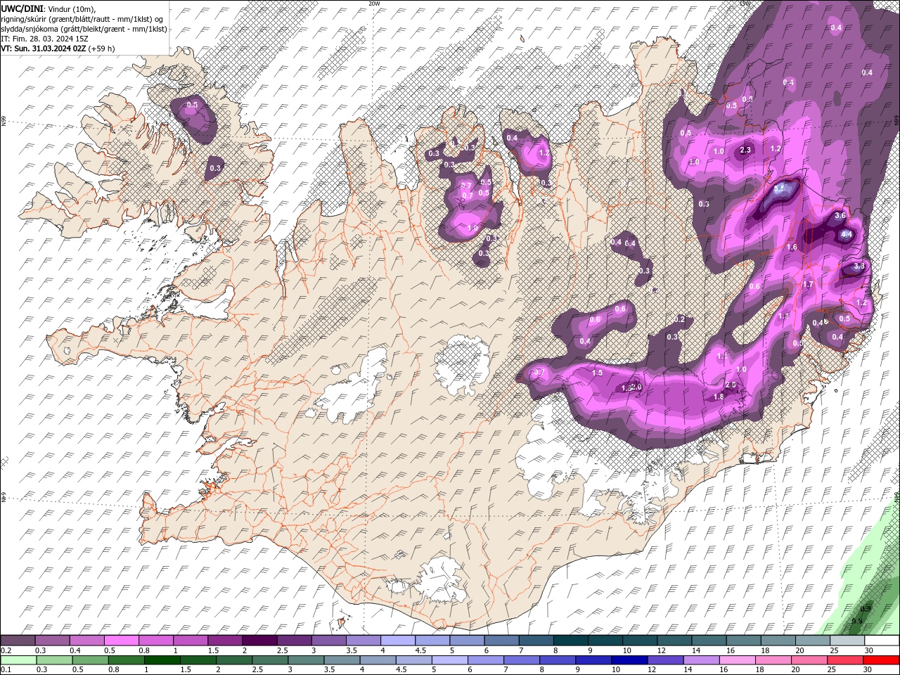Select bottom-row pale green swatch between 0.1 and 0.3

pyautogui.click(x=20, y=660)
